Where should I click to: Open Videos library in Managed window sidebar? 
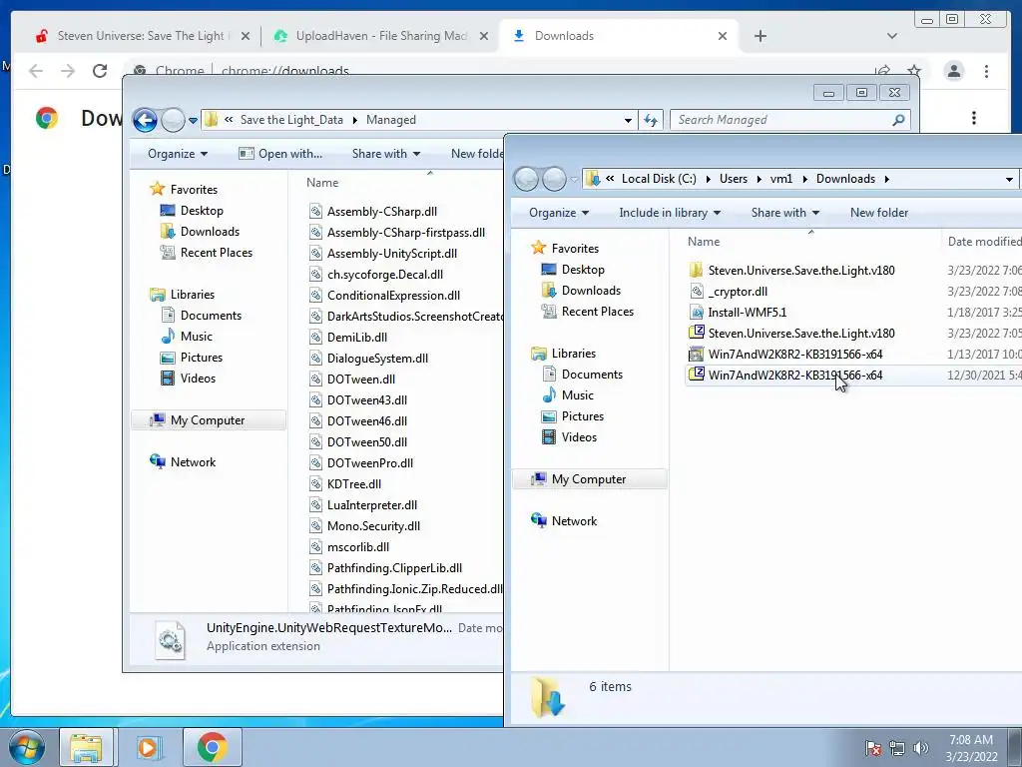[189, 379]
